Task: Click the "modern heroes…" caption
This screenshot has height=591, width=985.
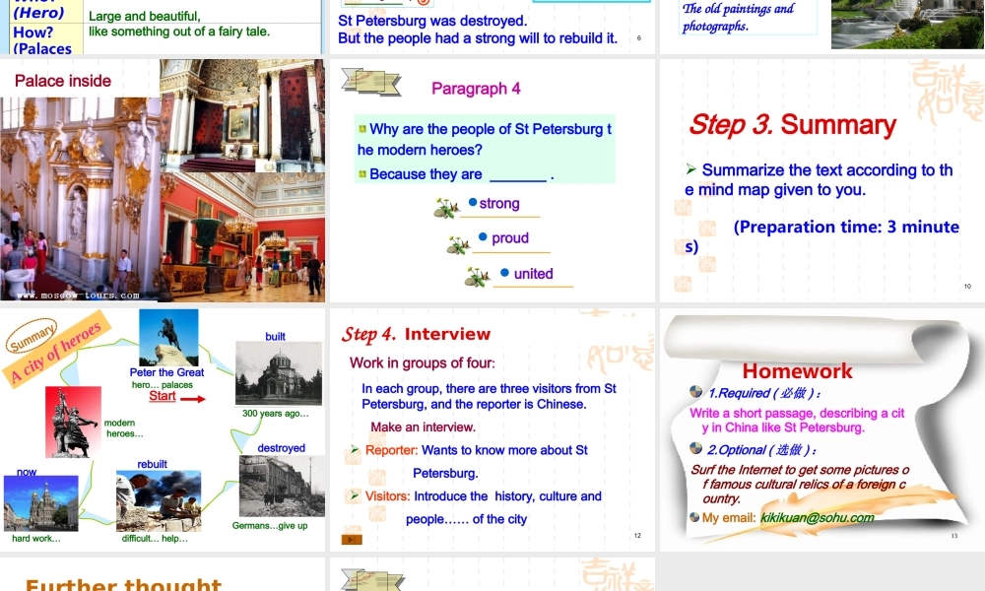Action: [124, 428]
